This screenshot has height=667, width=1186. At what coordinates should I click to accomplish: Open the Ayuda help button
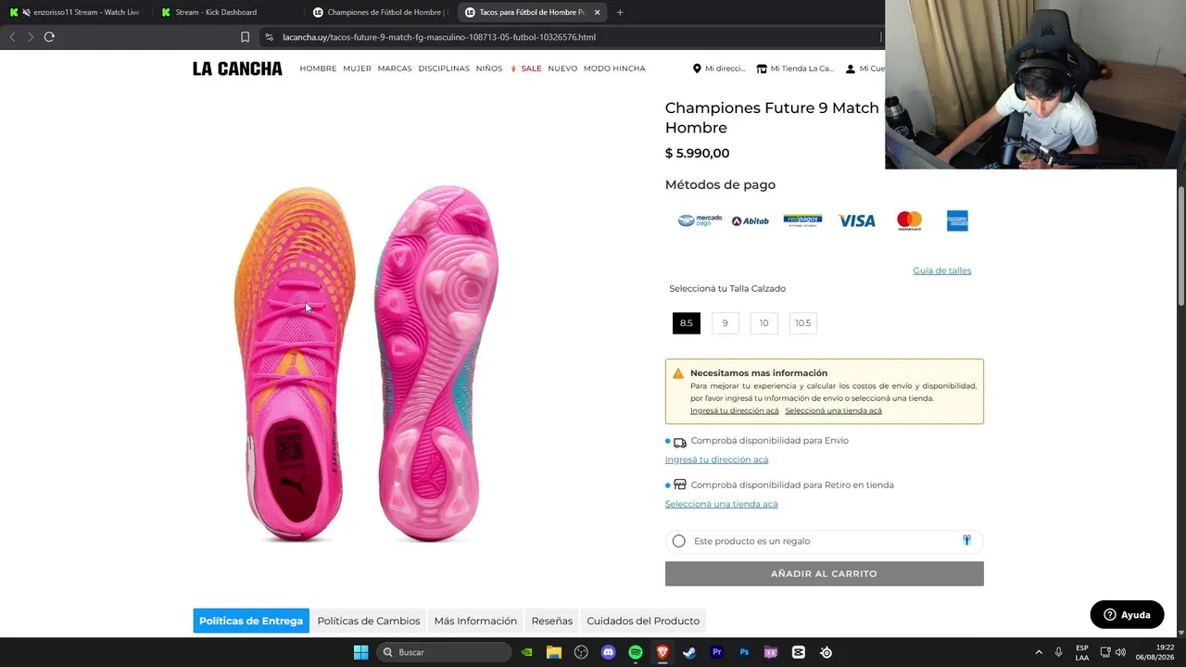[x=1128, y=614]
